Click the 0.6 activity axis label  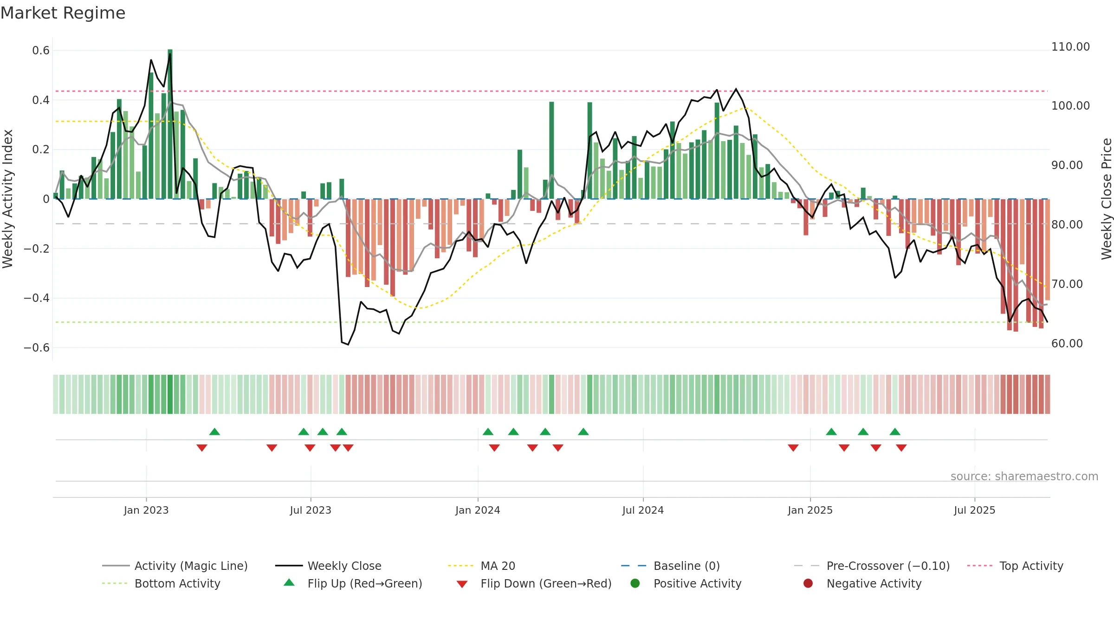coord(41,50)
